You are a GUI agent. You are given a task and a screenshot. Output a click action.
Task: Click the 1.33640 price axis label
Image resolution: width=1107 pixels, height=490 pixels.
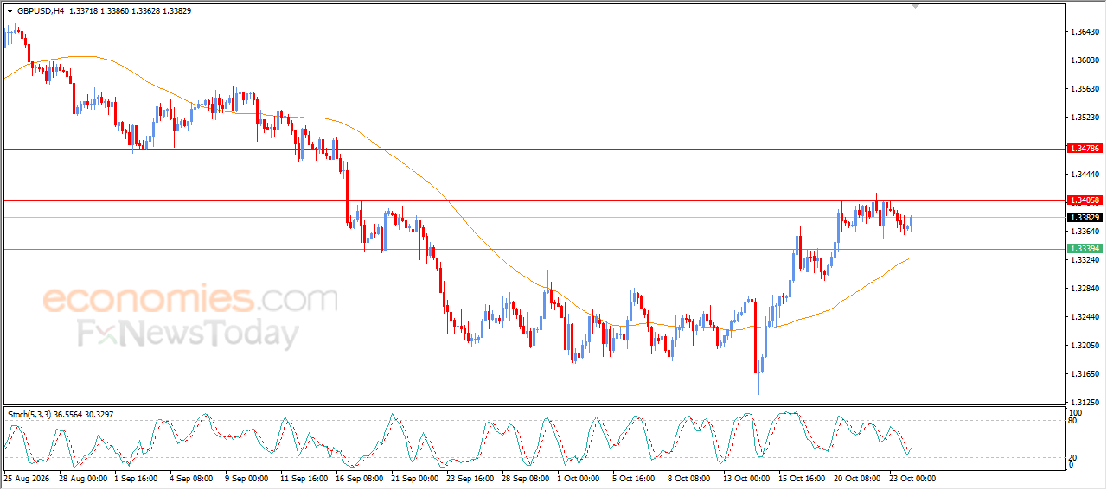click(1085, 232)
